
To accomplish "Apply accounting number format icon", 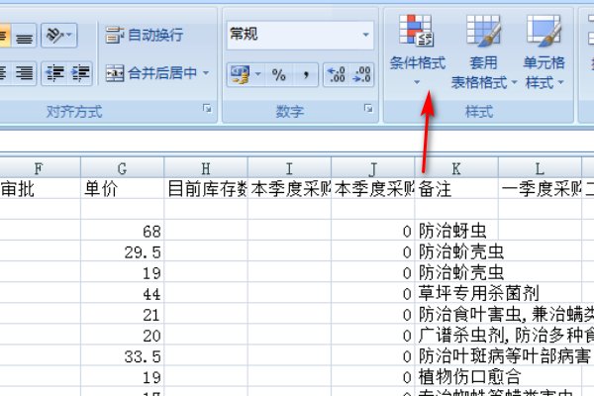I will coord(240,74).
